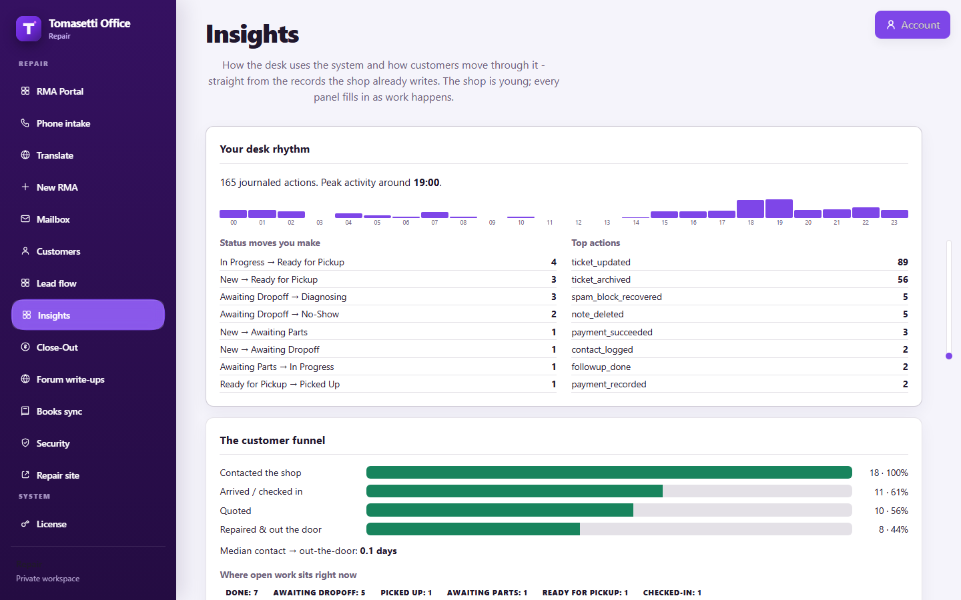Image resolution: width=961 pixels, height=600 pixels.
Task: Click the 18 hour activity bar
Action: 750,209
